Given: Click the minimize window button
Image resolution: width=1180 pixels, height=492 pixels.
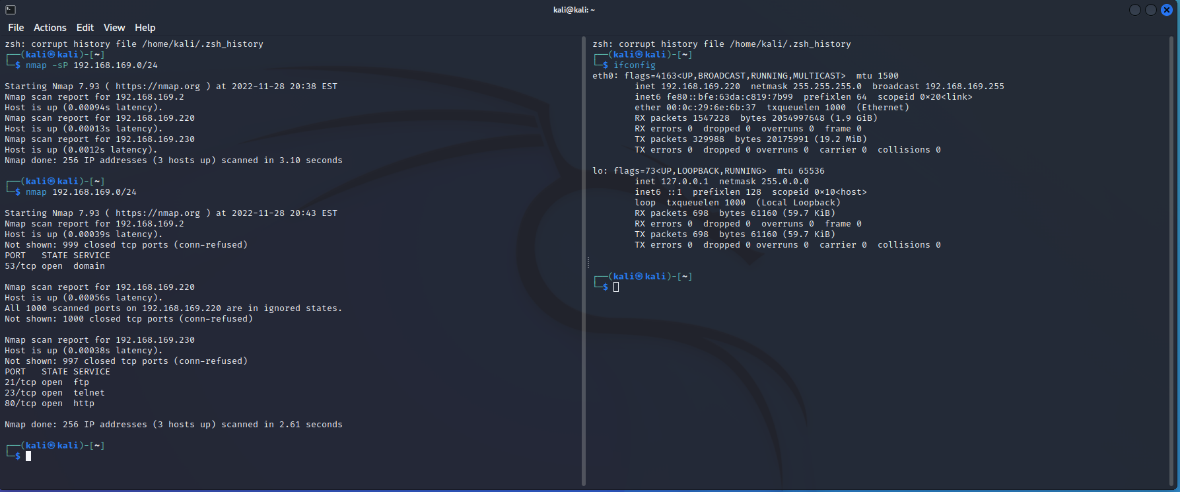Looking at the screenshot, I should pos(1135,10).
